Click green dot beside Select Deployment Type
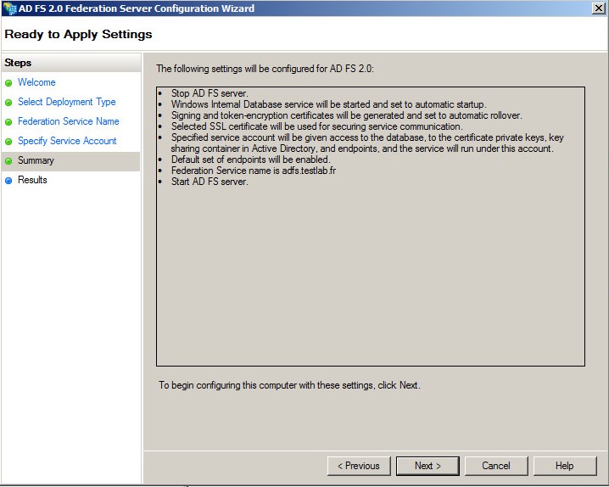This screenshot has height=487, width=609. coord(8,103)
